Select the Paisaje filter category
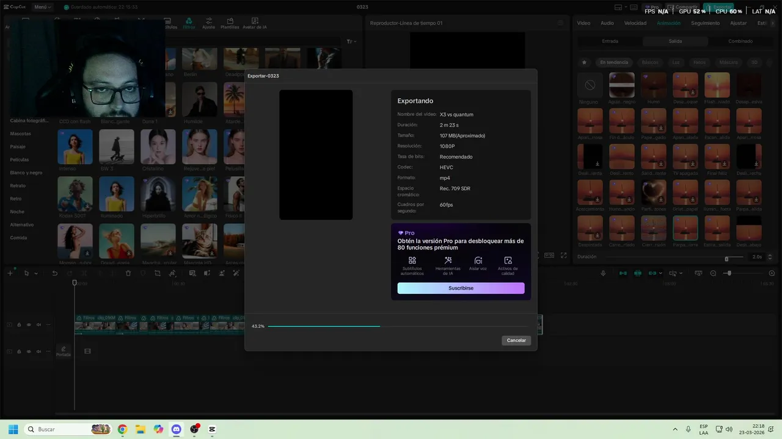Screen dimensions: 782x439 (18, 147)
